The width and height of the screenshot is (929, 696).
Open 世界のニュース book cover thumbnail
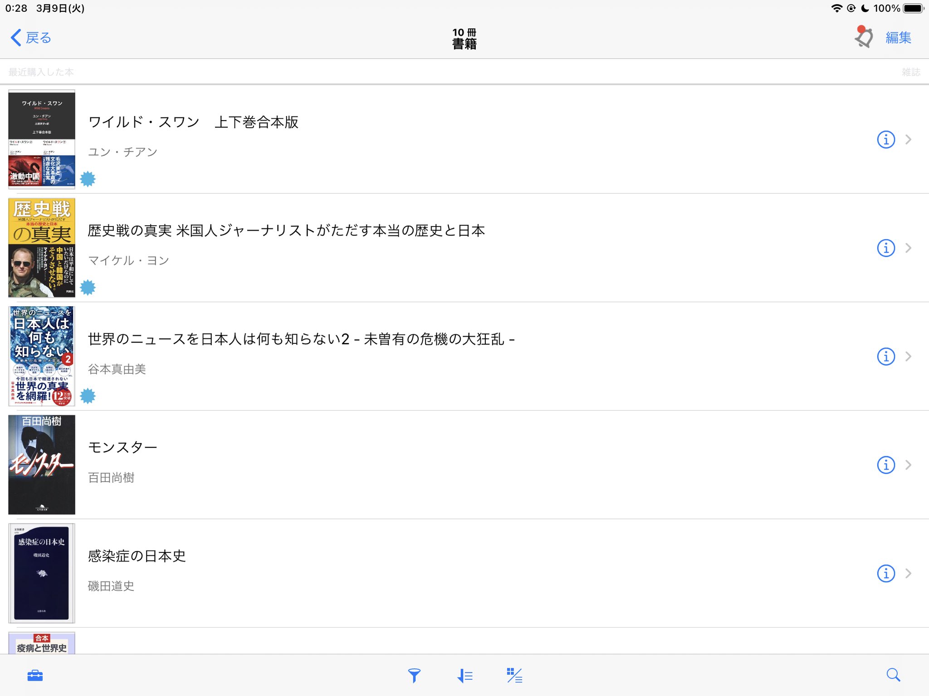[x=42, y=356]
